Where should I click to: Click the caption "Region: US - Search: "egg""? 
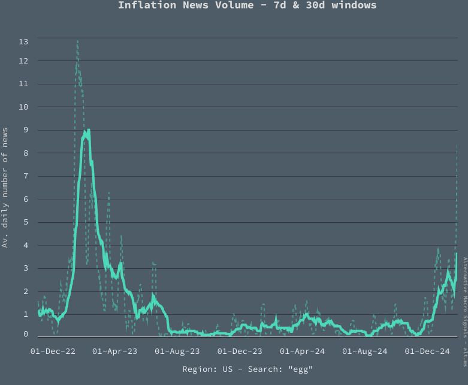(x=247, y=369)
